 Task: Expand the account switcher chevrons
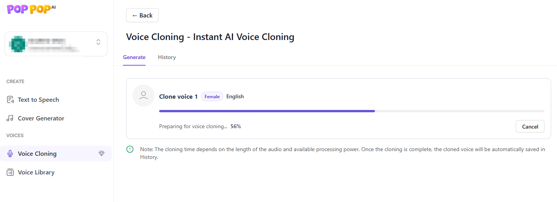coord(98,42)
